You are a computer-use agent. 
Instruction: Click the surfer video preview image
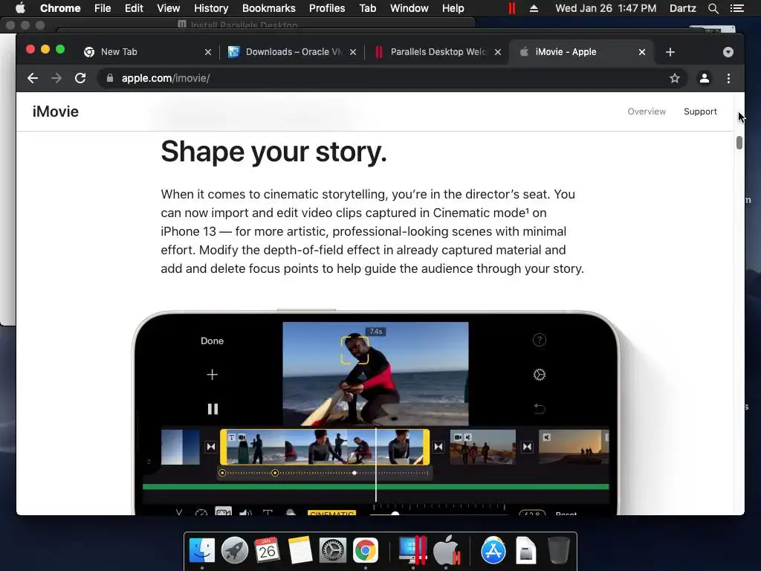[375, 374]
